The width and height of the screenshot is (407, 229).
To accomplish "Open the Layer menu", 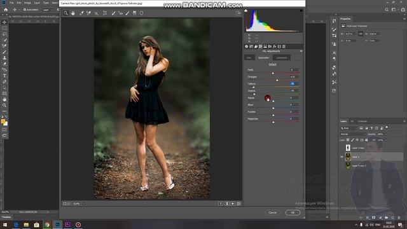I will (x=37, y=3).
